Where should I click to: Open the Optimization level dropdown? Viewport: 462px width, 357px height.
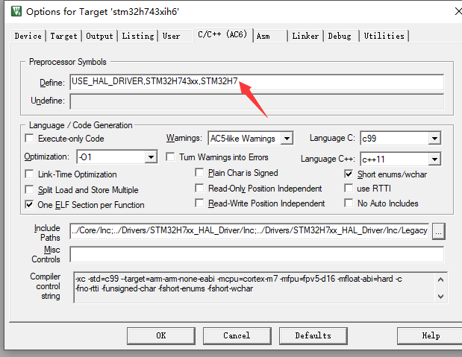(151, 157)
